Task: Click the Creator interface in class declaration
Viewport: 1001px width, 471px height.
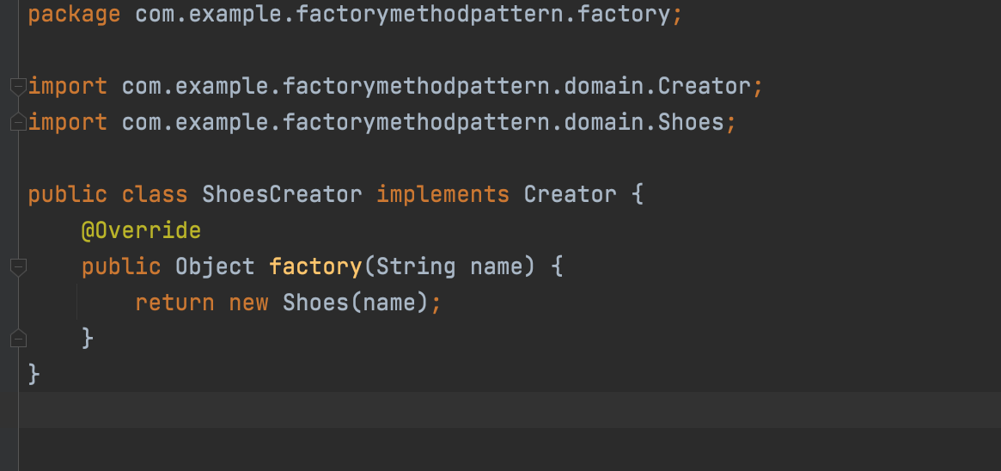Action: [570, 194]
